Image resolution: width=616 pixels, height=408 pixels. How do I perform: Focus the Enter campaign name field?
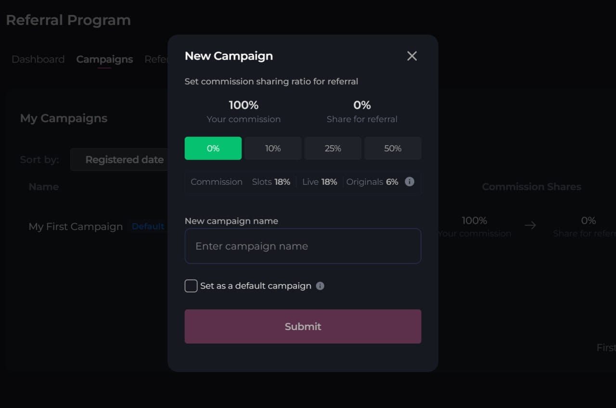pyautogui.click(x=303, y=246)
